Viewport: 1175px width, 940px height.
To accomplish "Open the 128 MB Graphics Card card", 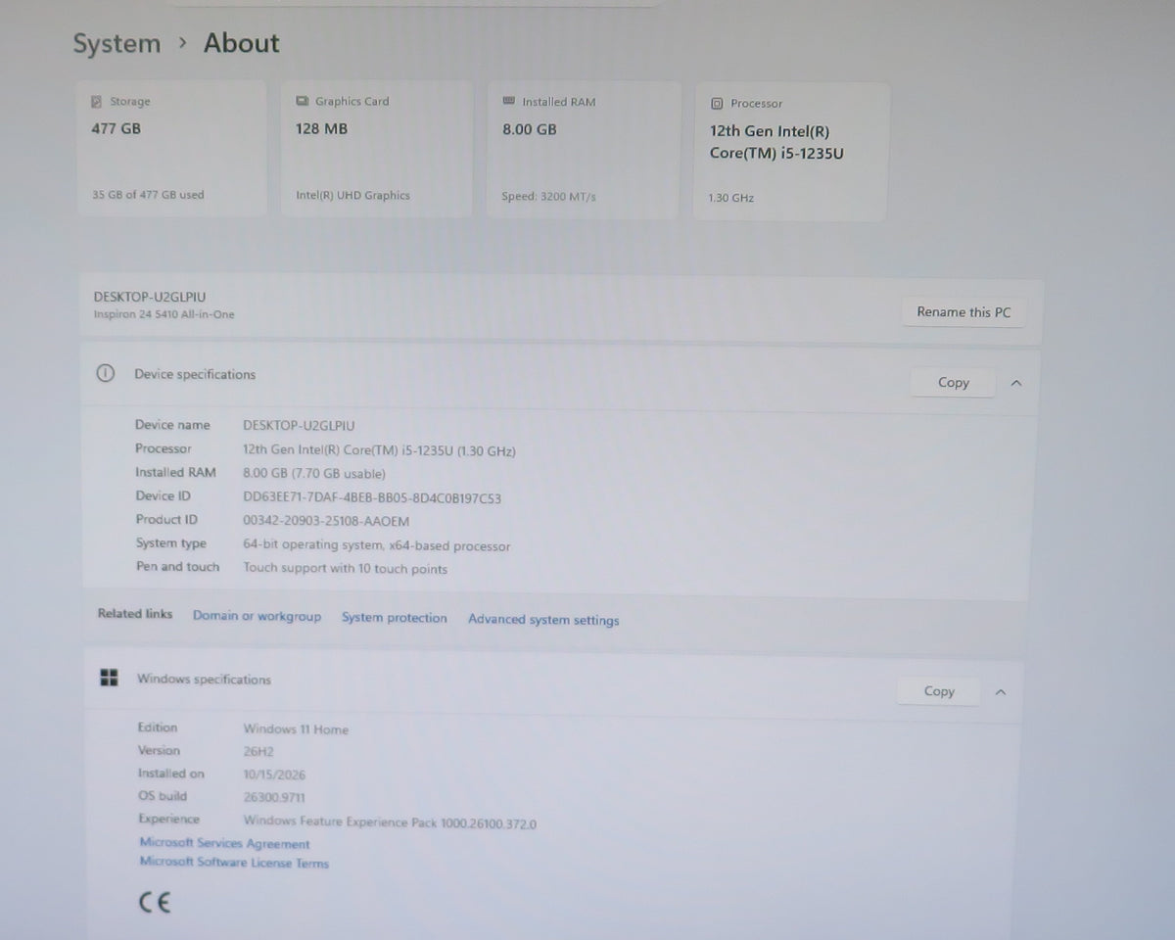I will (x=377, y=149).
